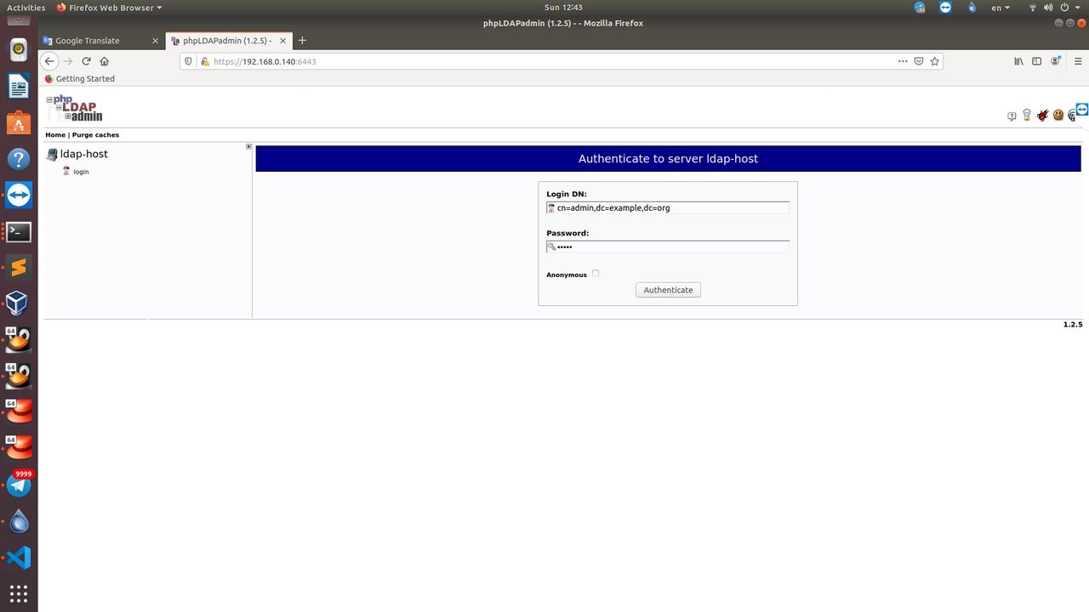1089x612 pixels.
Task: Go back with the browser back arrow
Action: [49, 61]
